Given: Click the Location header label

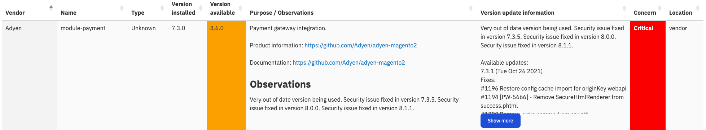Looking at the screenshot, I should [680, 13].
